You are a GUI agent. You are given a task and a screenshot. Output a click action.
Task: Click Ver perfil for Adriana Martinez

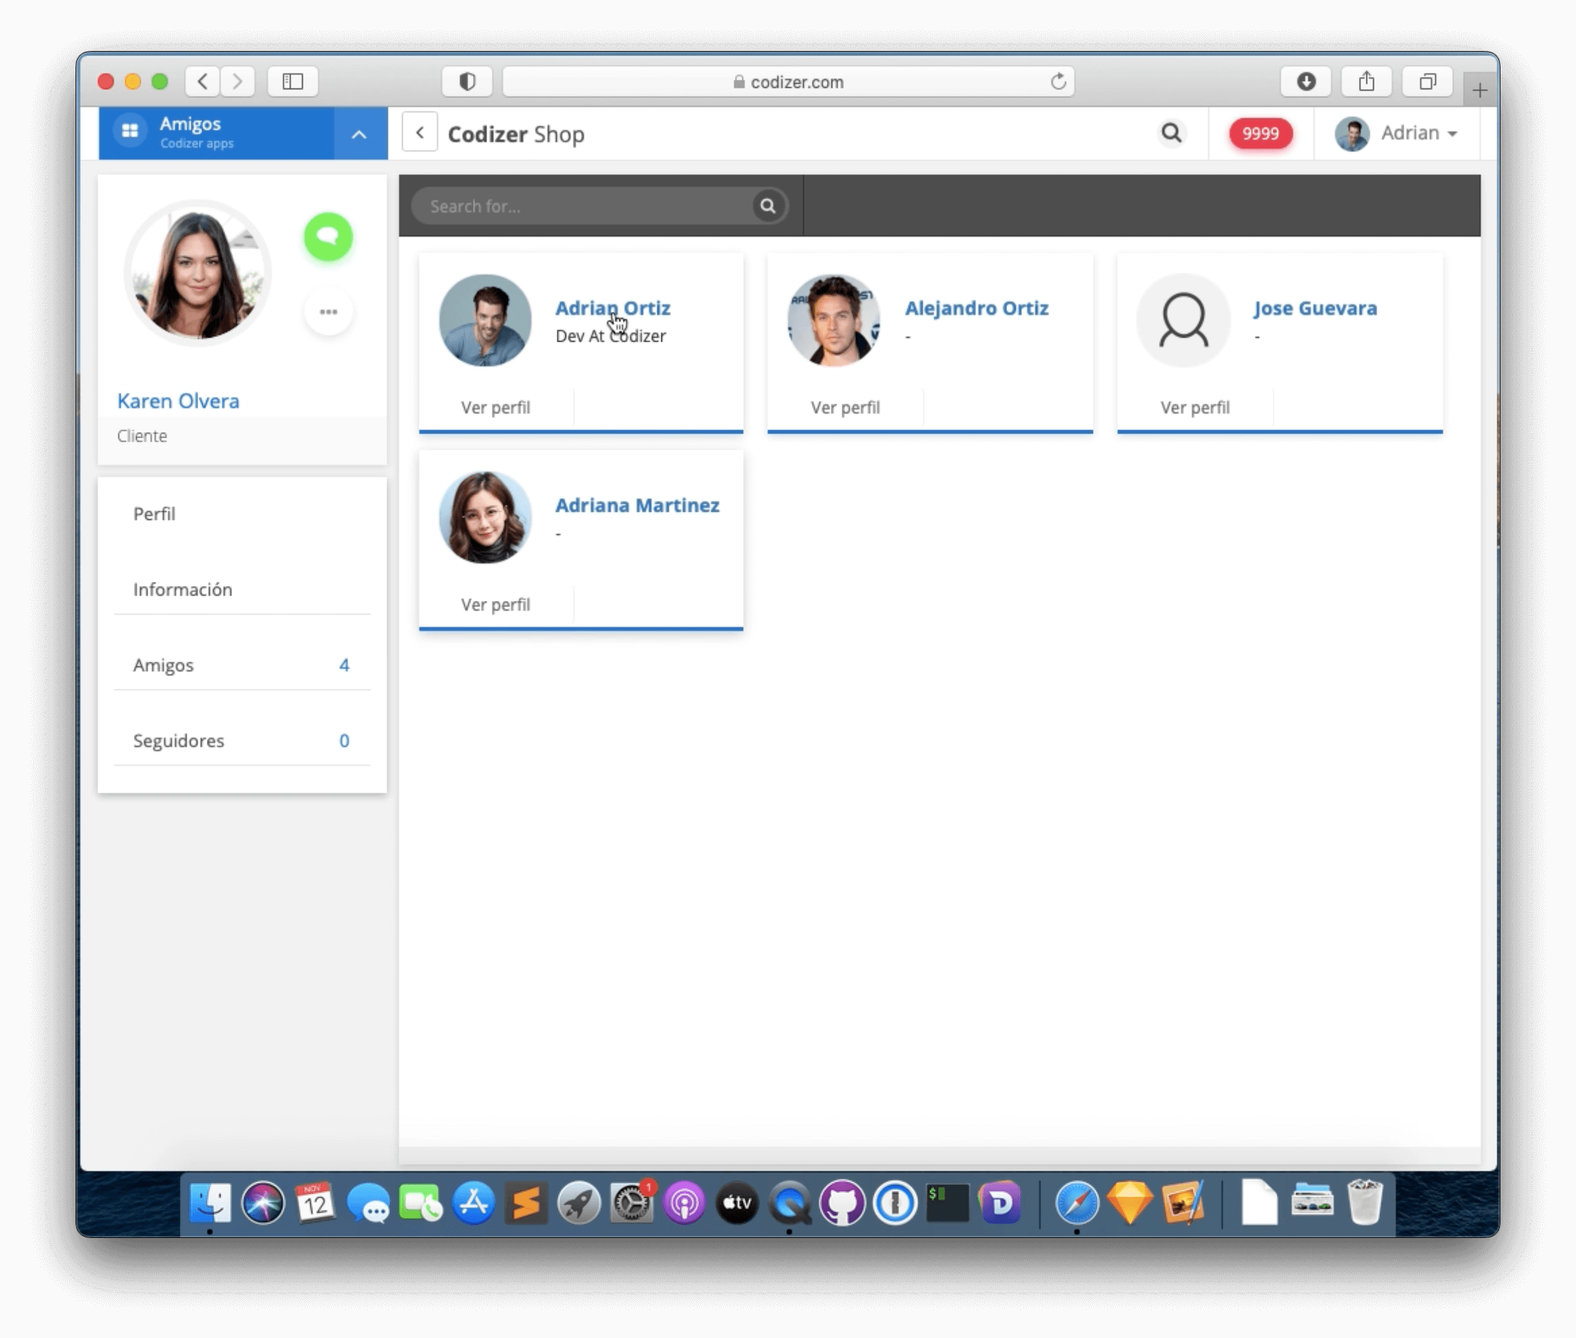tap(495, 604)
